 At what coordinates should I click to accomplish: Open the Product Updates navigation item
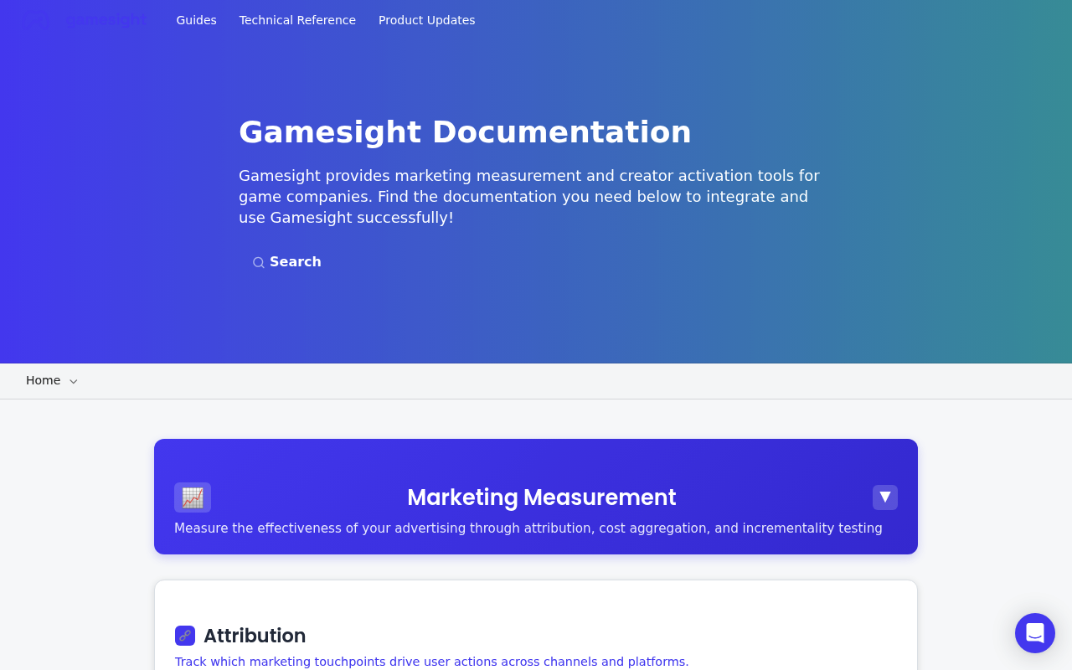(x=427, y=20)
